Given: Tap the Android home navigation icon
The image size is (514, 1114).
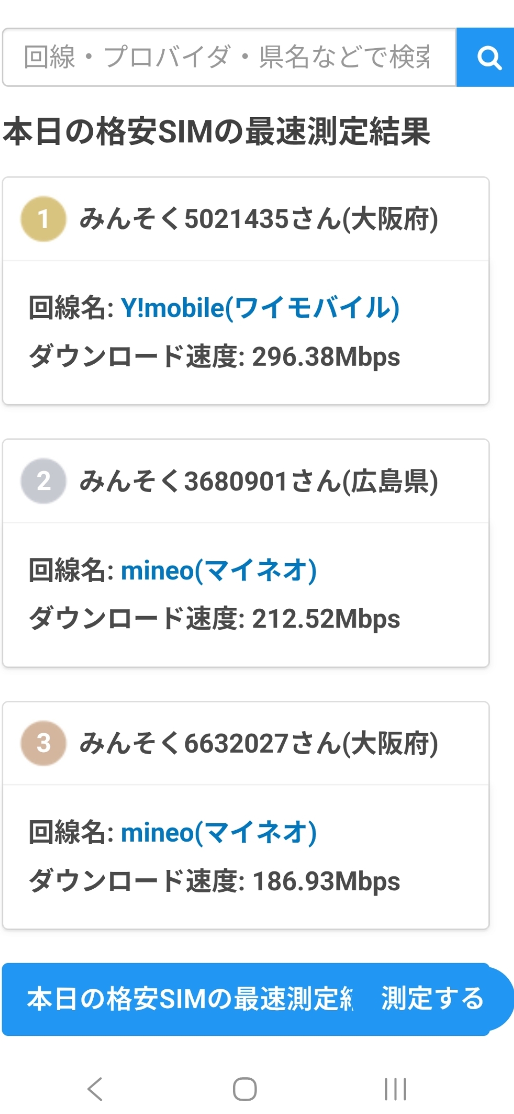Looking at the screenshot, I should click(245, 1089).
